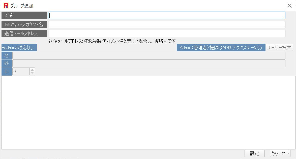Click Admin(管理者)権限のAPIのアクセスキーの方 button

pos(221,48)
